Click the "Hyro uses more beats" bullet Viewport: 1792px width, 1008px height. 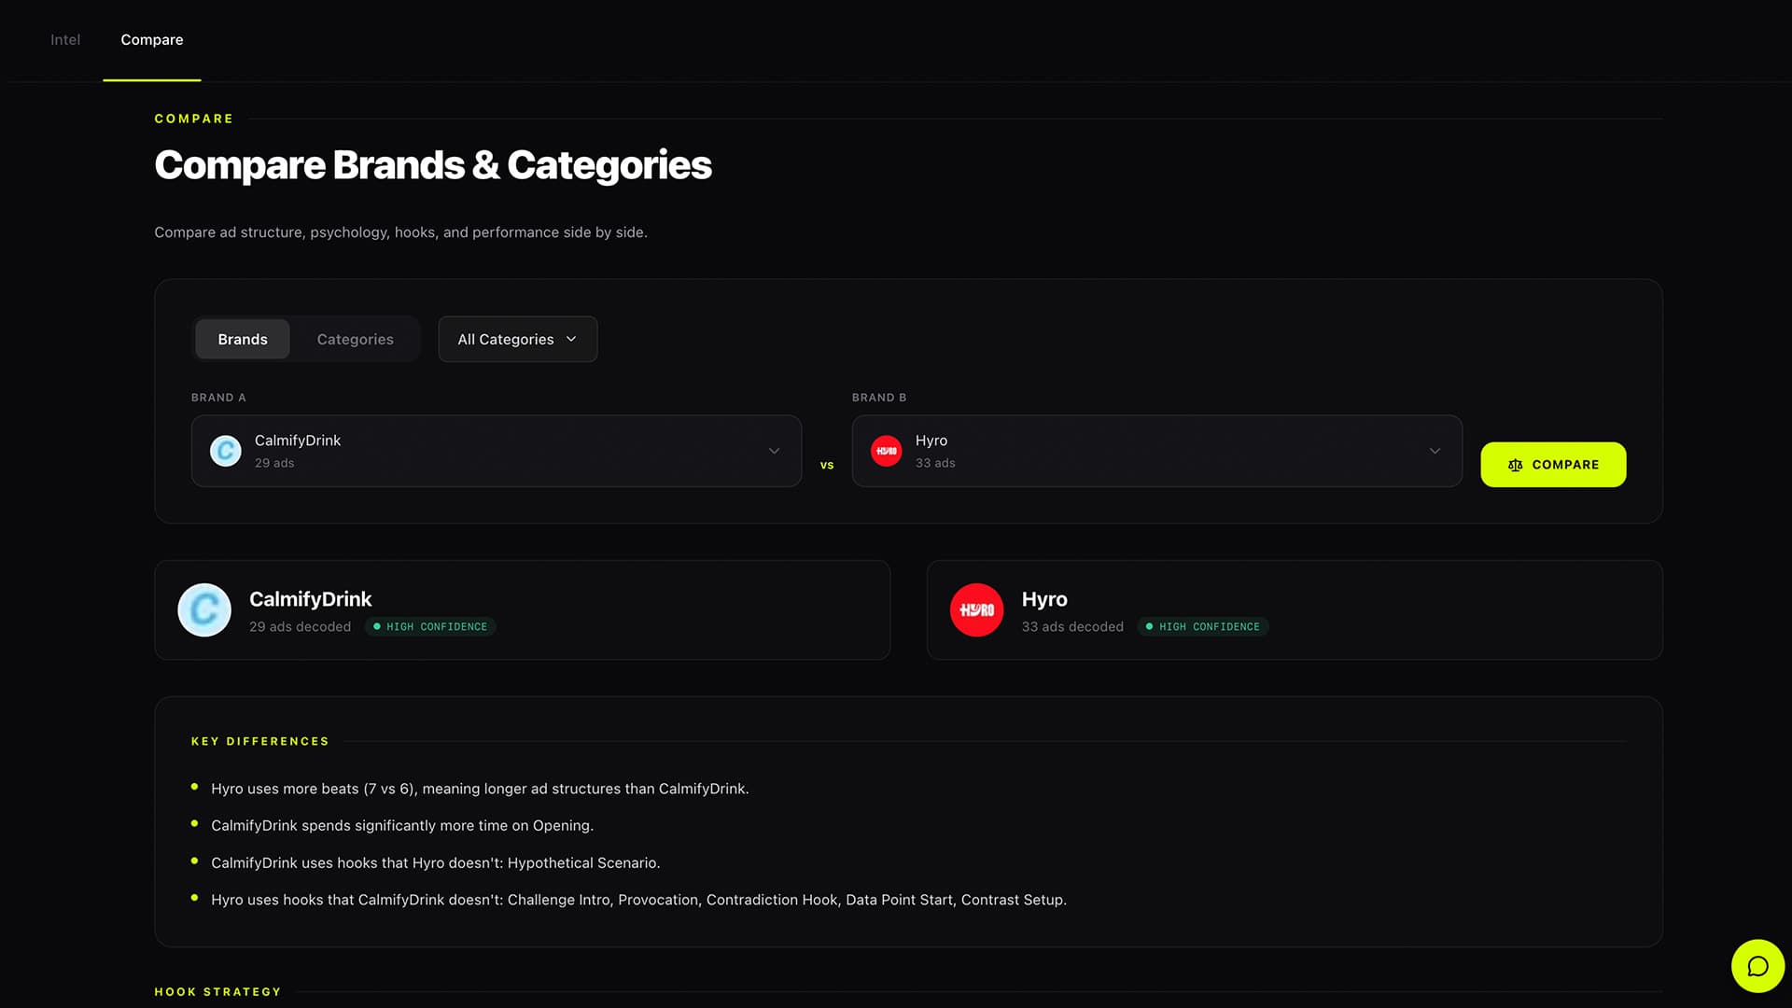(x=480, y=789)
